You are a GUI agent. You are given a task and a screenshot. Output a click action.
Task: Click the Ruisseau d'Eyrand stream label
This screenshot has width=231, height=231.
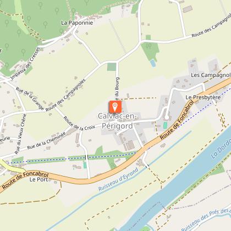click(x=118, y=179)
